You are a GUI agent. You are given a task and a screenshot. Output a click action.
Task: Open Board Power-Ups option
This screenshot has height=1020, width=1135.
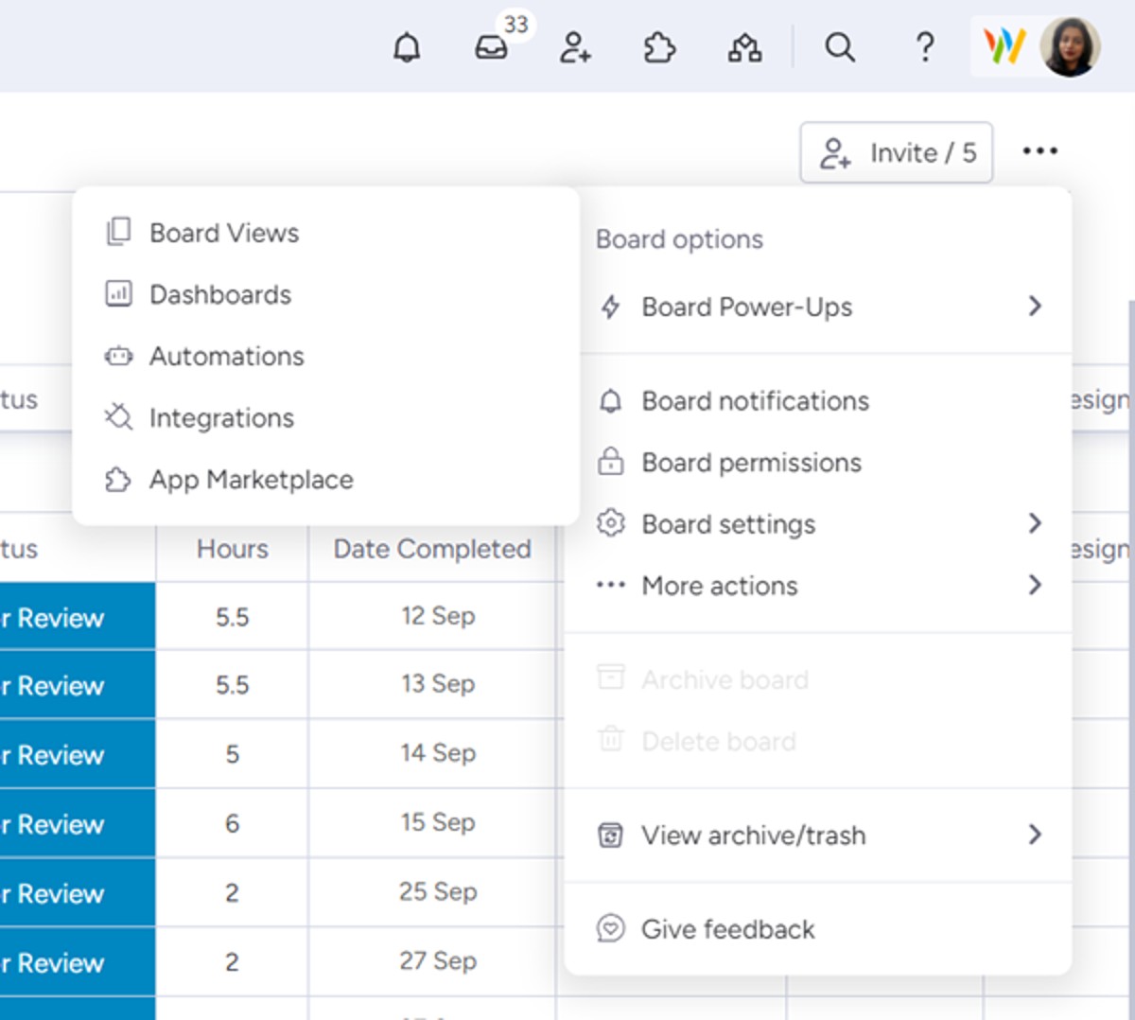pyautogui.click(x=819, y=307)
